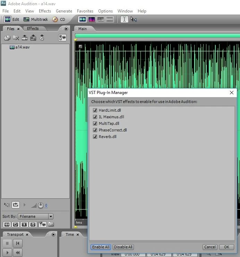Open the Window menu

(125, 11)
